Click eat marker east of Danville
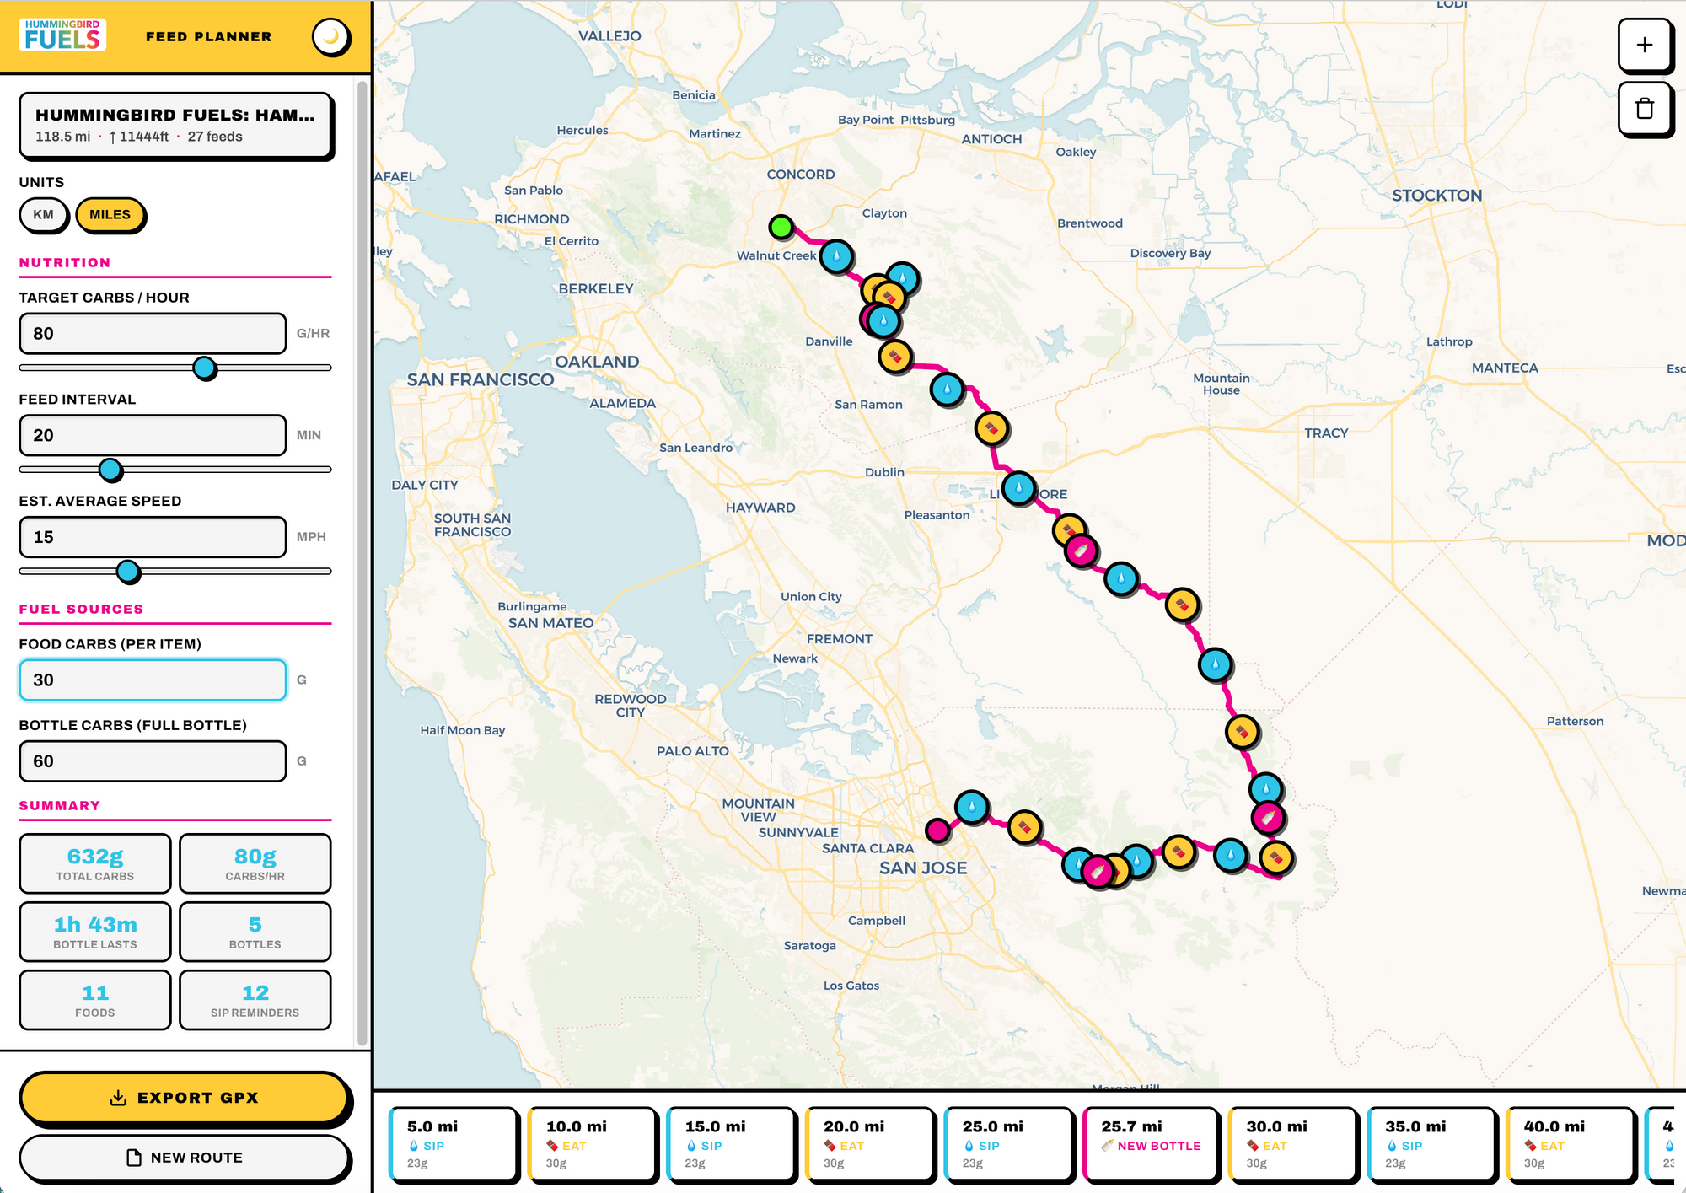1686x1193 pixels. (x=894, y=357)
